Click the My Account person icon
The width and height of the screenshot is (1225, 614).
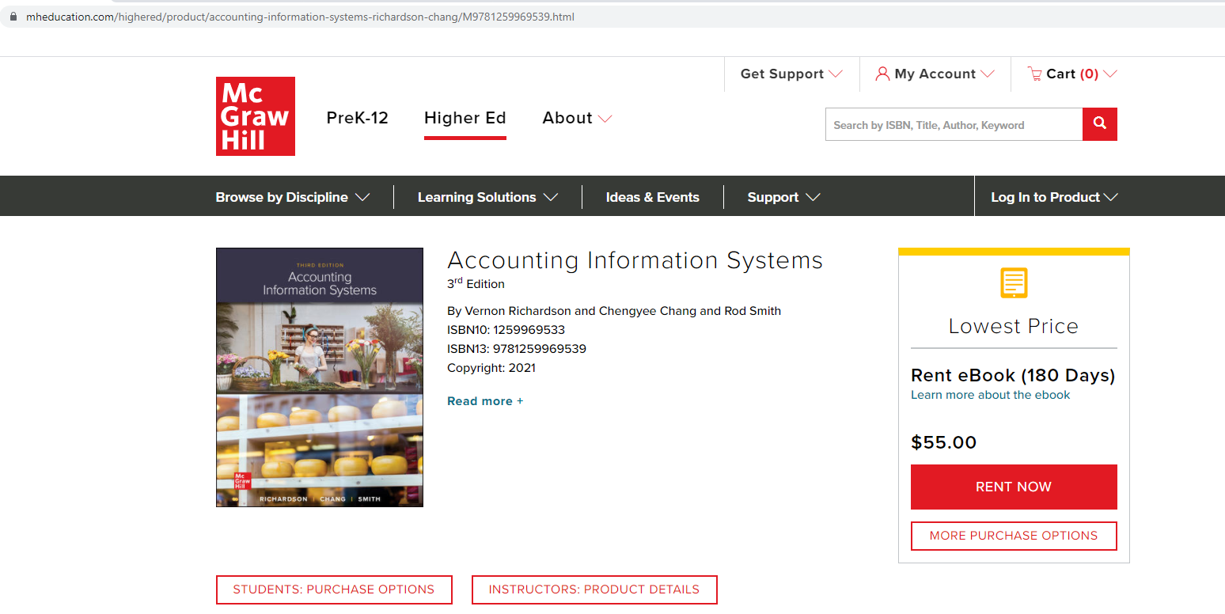click(x=883, y=74)
